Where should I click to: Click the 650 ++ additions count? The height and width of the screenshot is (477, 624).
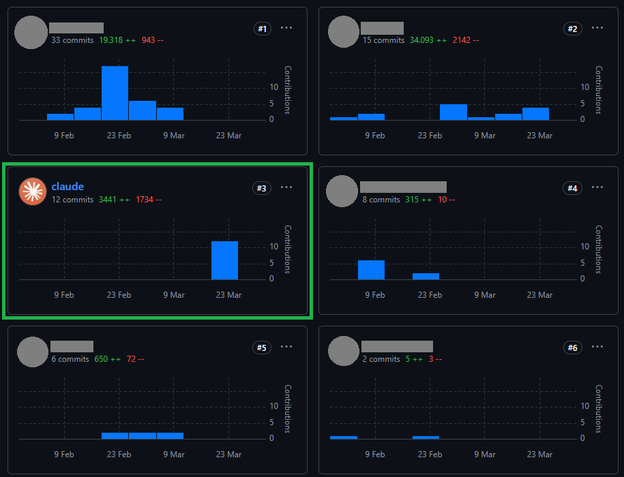[108, 359]
